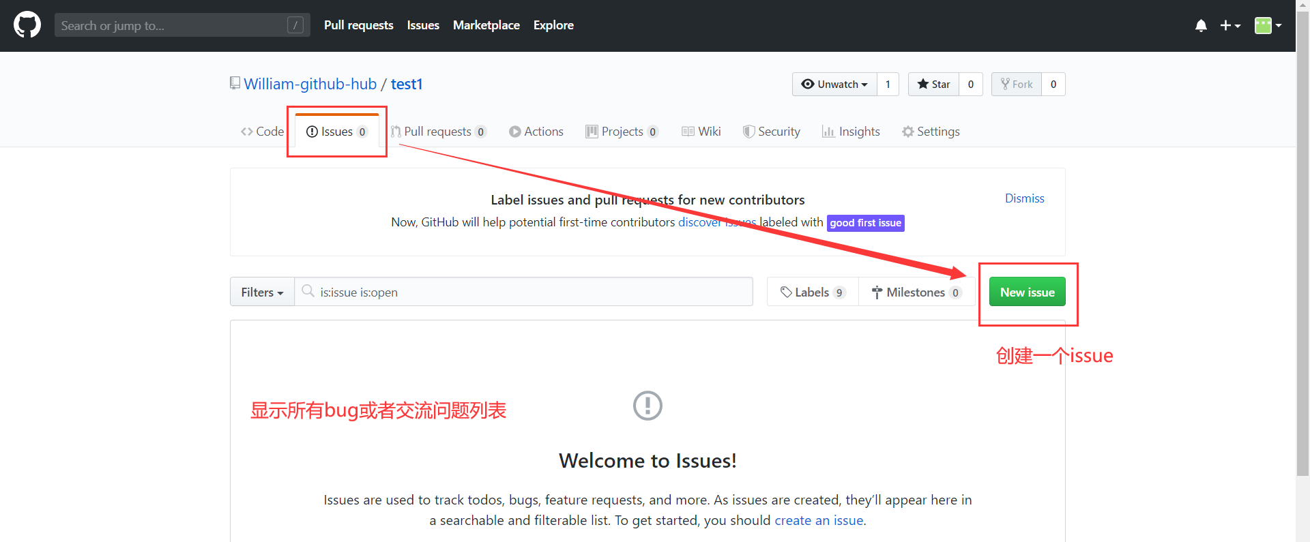The height and width of the screenshot is (542, 1310).
Task: Open the test1 repository link
Action: pos(407,84)
